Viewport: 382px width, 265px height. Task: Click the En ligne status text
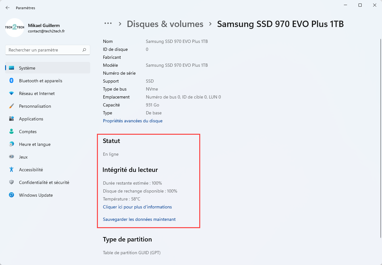(x=111, y=154)
